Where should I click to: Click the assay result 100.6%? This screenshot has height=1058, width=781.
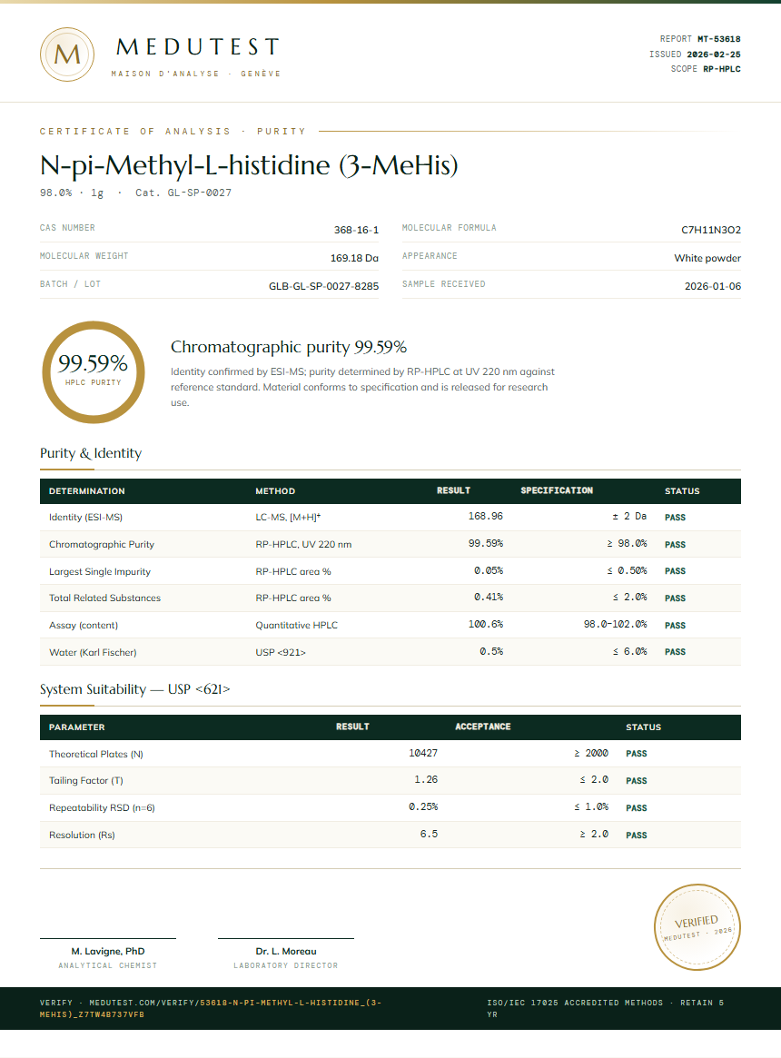coord(486,624)
